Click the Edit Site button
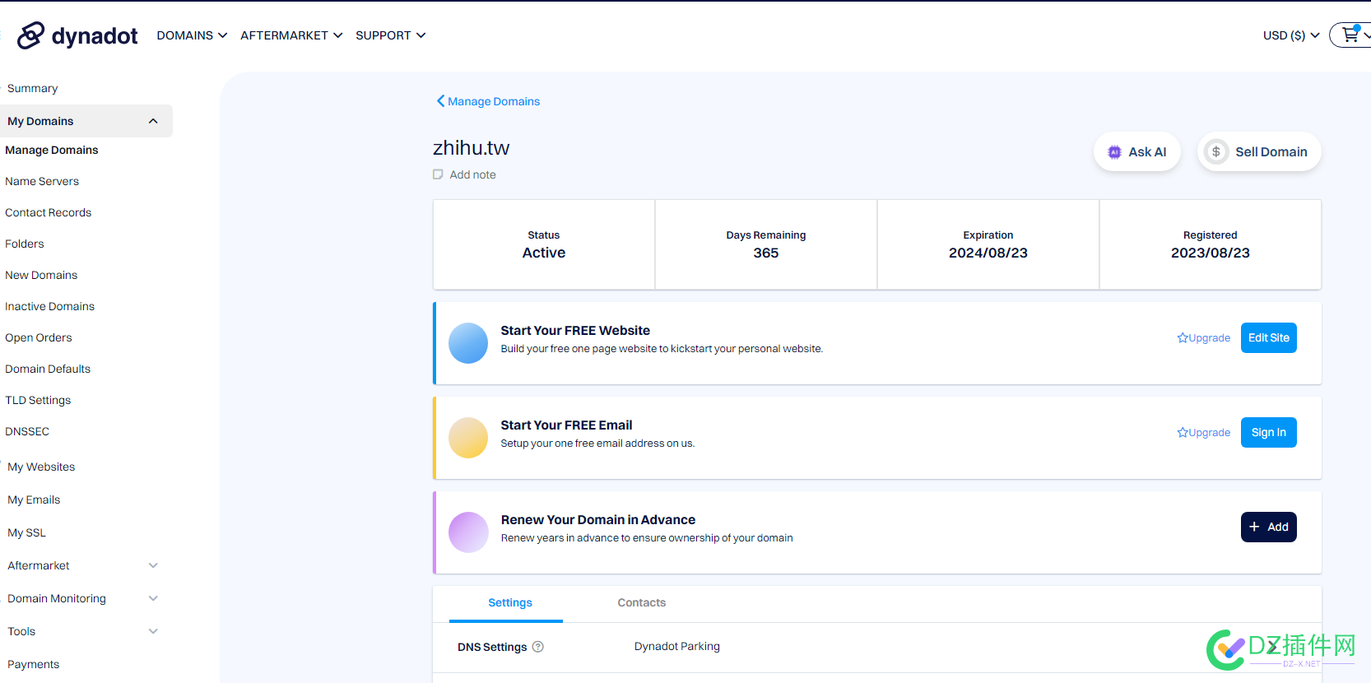 point(1269,337)
